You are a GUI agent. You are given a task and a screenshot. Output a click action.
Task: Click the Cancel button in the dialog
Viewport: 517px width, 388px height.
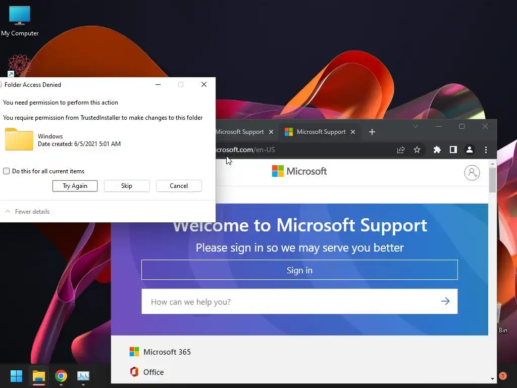[179, 186]
